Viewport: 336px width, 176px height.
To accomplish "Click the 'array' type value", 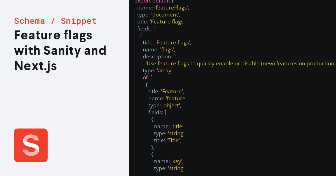I will 165,70.
